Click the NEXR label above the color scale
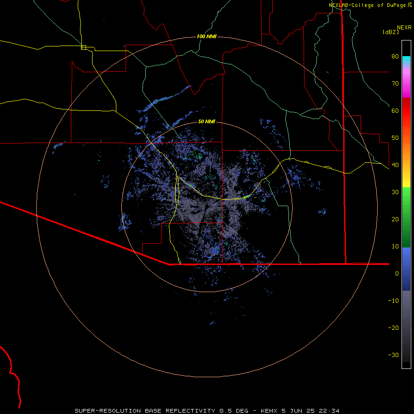The image size is (414, 414). coord(404,28)
